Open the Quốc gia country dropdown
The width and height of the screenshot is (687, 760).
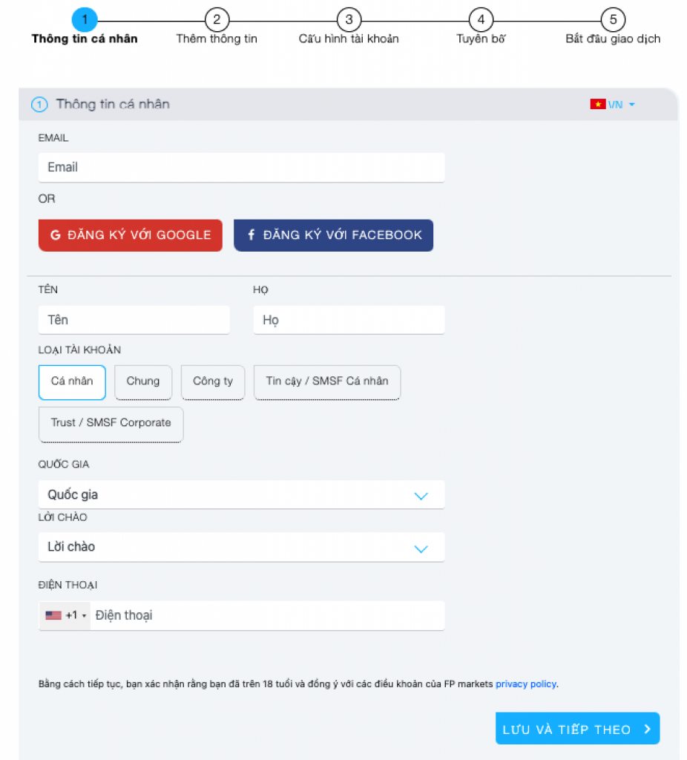tap(241, 495)
